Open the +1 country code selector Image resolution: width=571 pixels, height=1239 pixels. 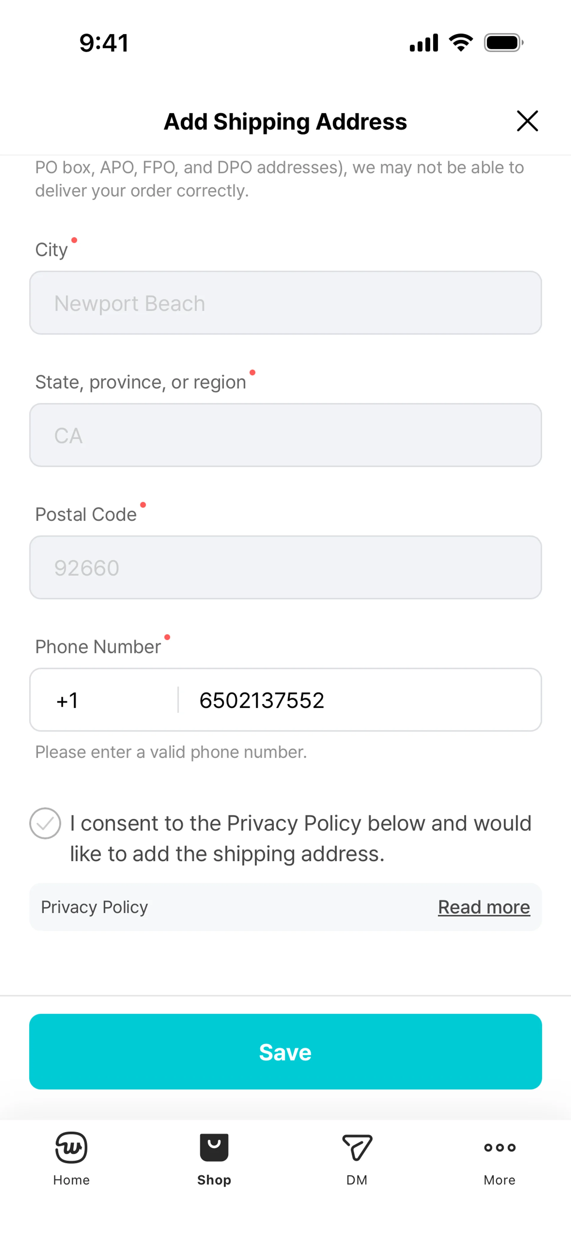pos(103,700)
